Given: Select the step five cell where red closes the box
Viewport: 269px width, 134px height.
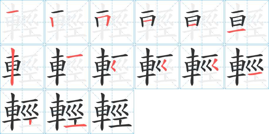Looking at the screenshot, I should click(x=202, y=22).
